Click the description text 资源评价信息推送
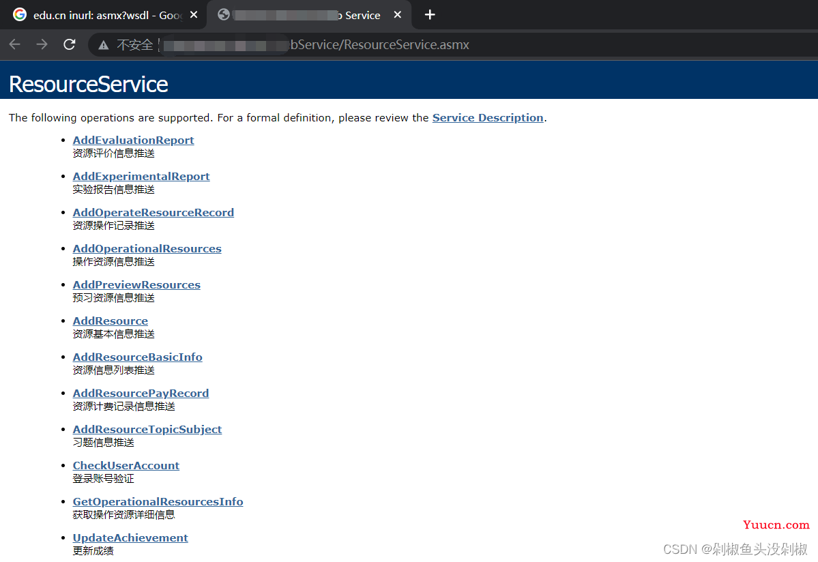 (x=114, y=153)
